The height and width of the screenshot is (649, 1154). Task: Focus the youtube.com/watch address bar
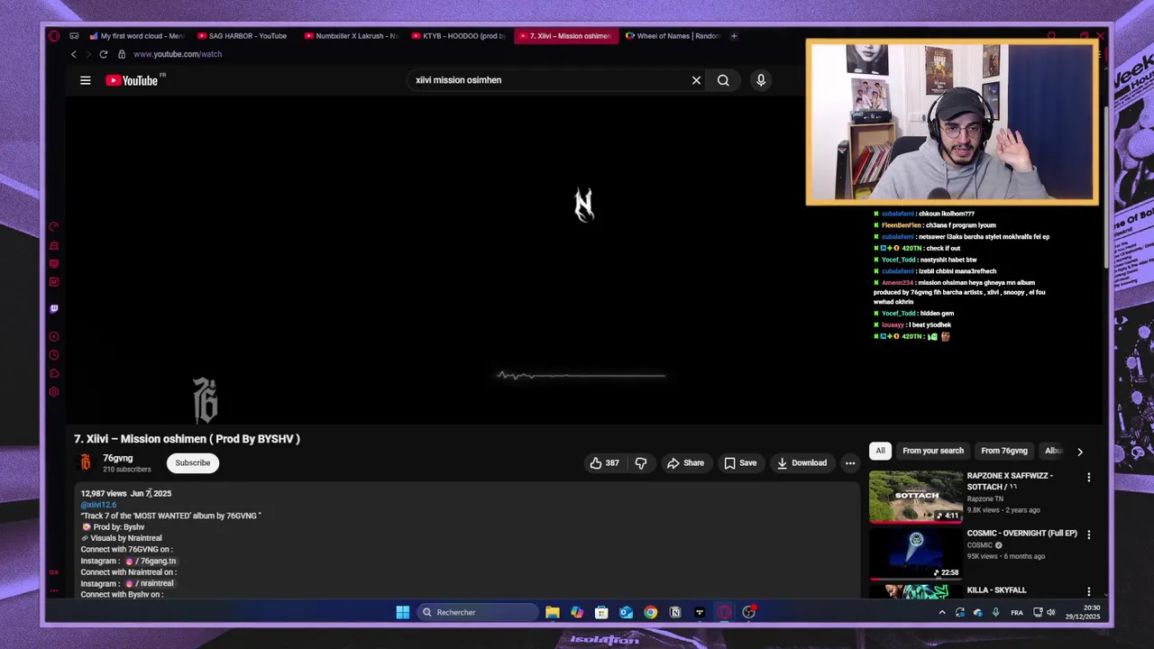click(178, 54)
